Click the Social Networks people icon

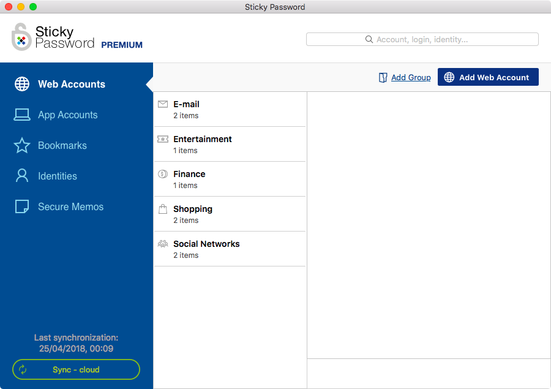(x=163, y=243)
